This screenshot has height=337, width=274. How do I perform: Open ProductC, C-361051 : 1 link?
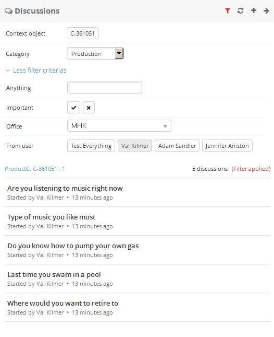(x=35, y=169)
